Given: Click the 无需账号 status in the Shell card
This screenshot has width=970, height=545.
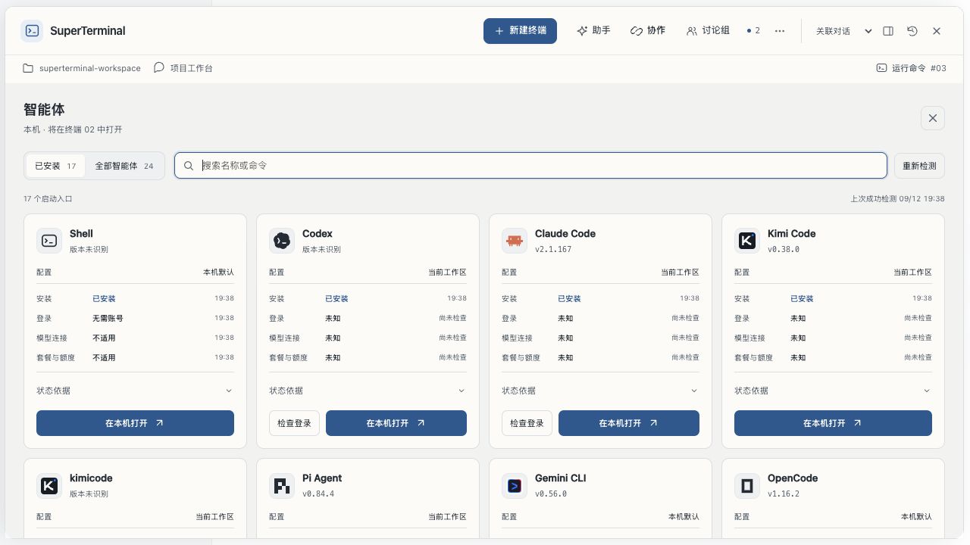Looking at the screenshot, I should pyautogui.click(x=108, y=319).
